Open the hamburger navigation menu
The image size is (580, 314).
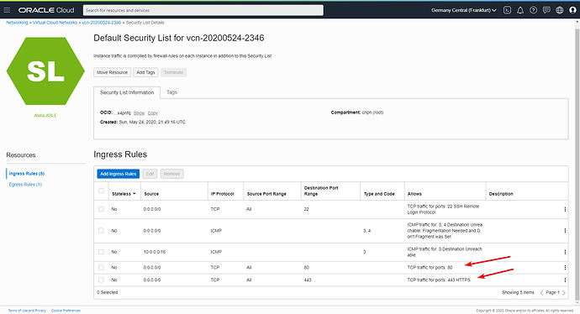coord(7,10)
